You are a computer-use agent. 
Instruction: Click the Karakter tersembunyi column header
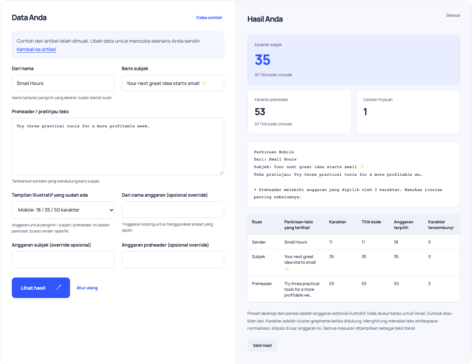[x=441, y=225]
